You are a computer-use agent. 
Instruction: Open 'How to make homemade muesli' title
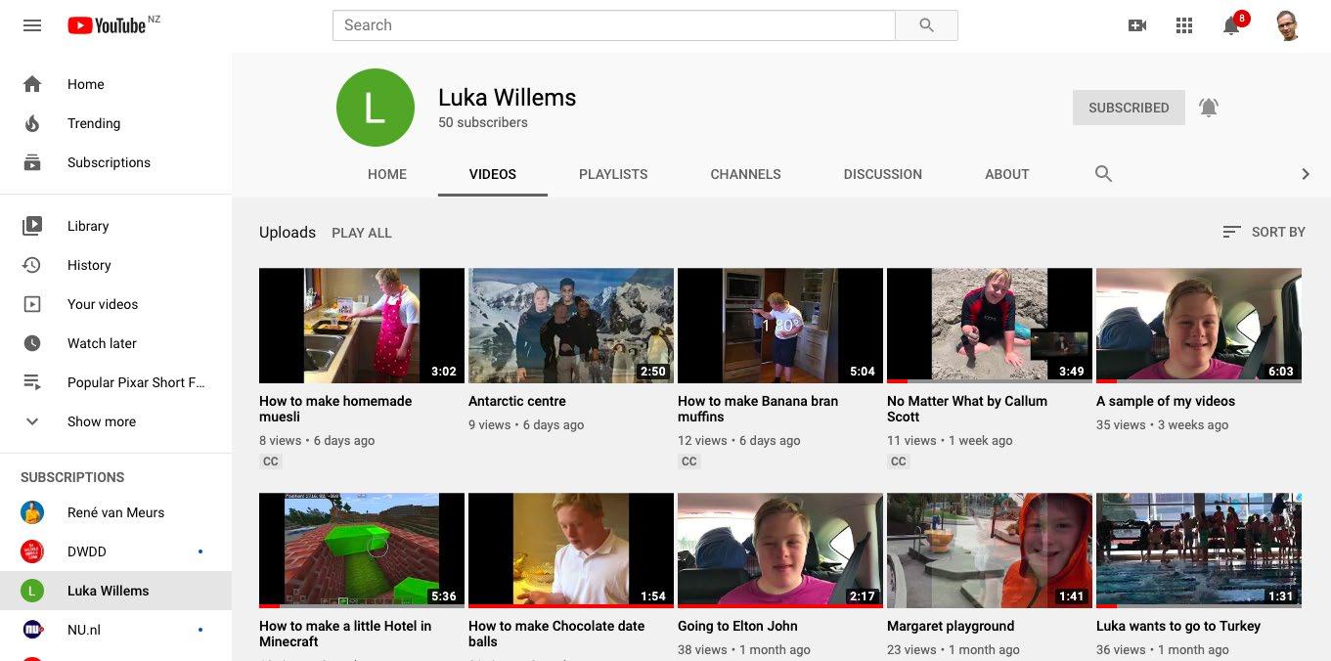pos(335,409)
